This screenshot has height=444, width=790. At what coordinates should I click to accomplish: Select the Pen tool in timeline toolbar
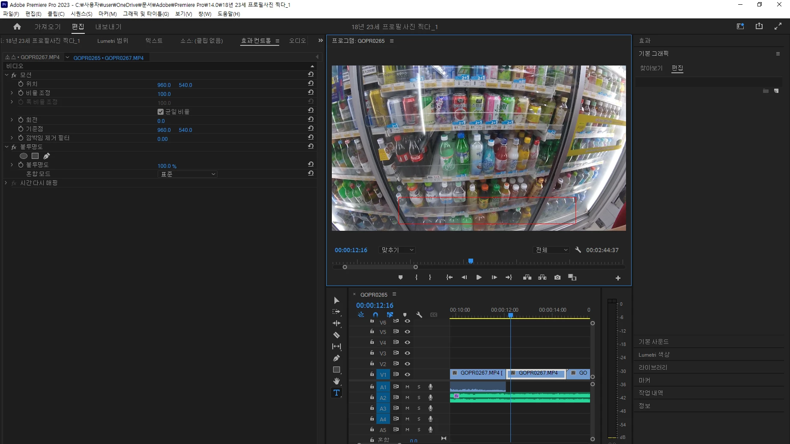pos(337,358)
